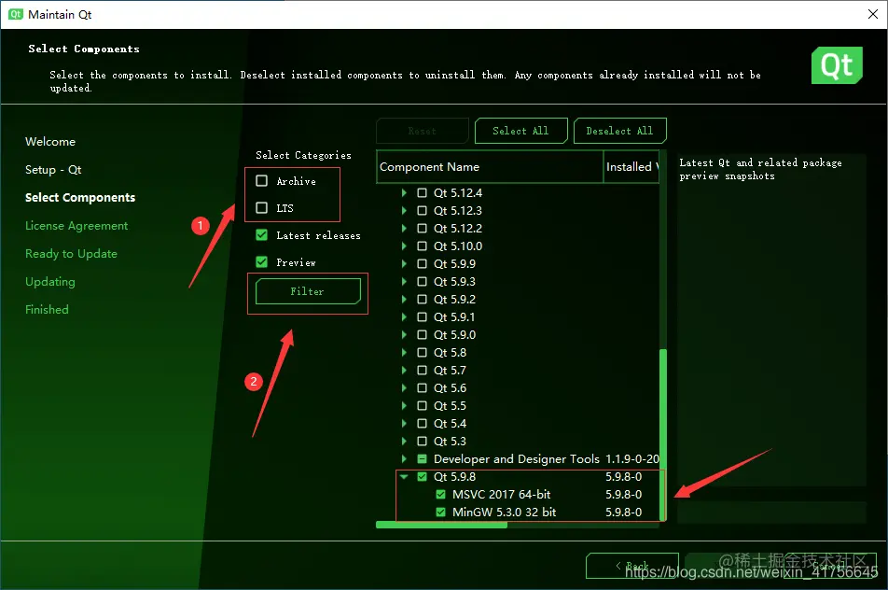888x590 pixels.
Task: Expand the Qt 5.3 tree node
Action: point(404,442)
